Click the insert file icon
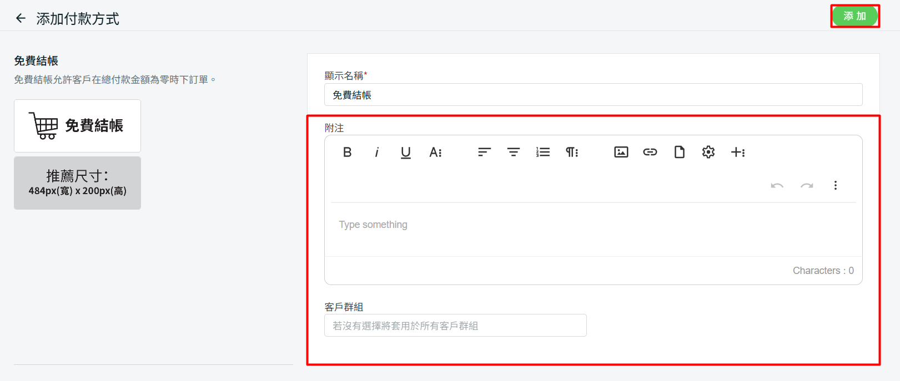The image size is (900, 381). (x=679, y=152)
